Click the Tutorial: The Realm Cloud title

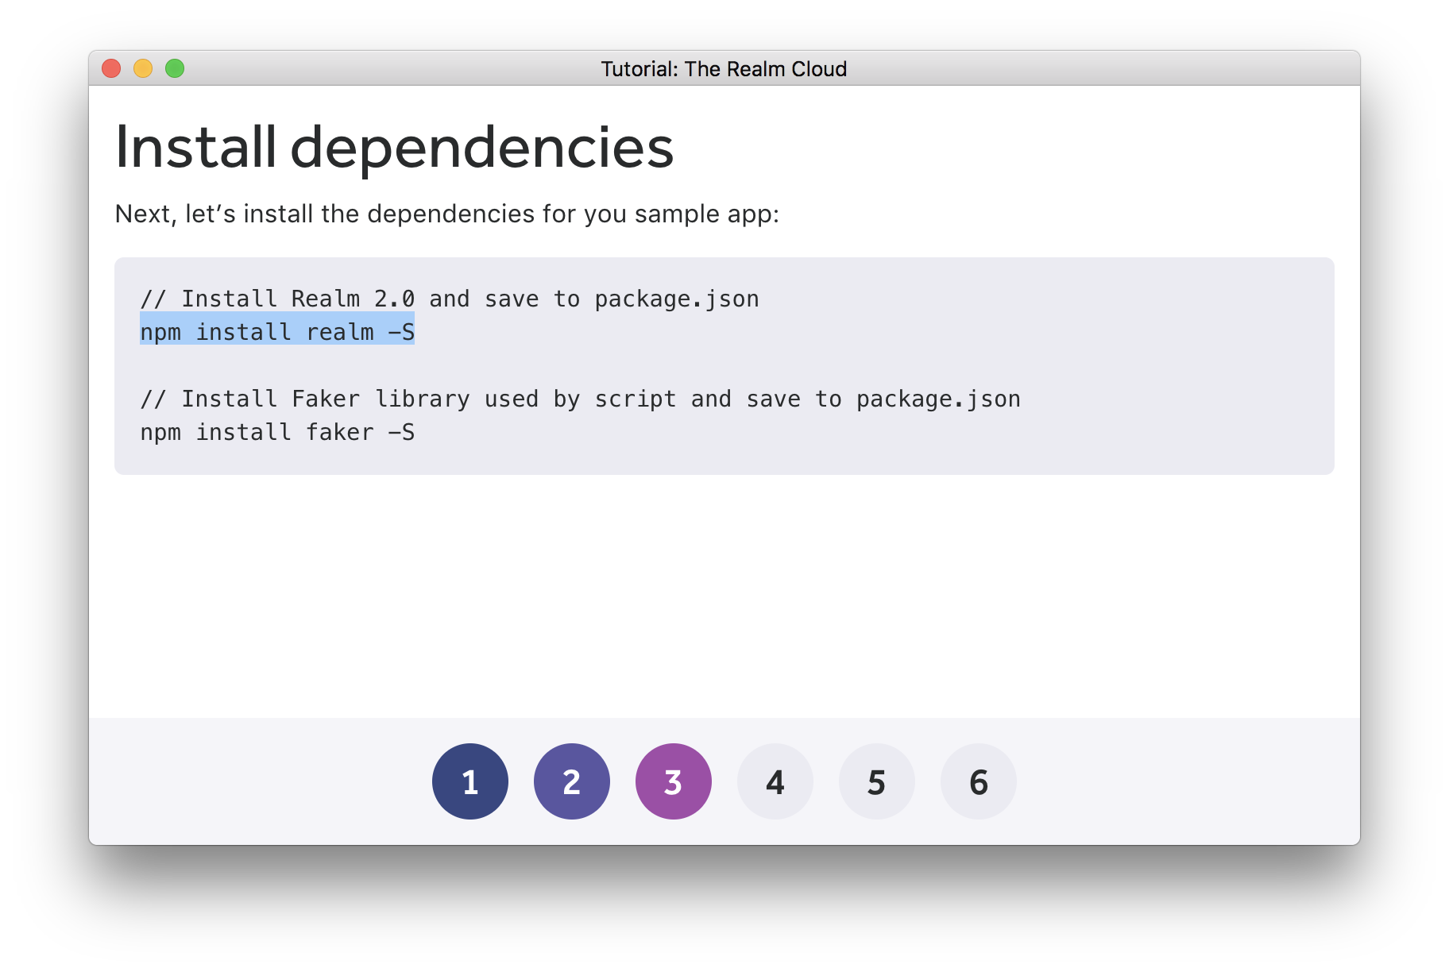click(x=724, y=69)
